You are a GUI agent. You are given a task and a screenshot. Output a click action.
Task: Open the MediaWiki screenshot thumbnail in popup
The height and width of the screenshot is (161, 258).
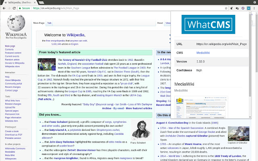click(x=201, y=107)
